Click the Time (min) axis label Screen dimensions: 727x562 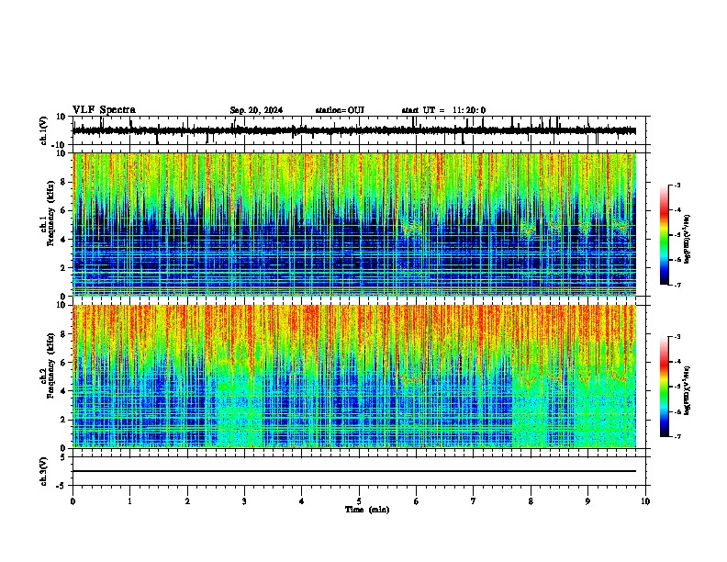coord(367,510)
